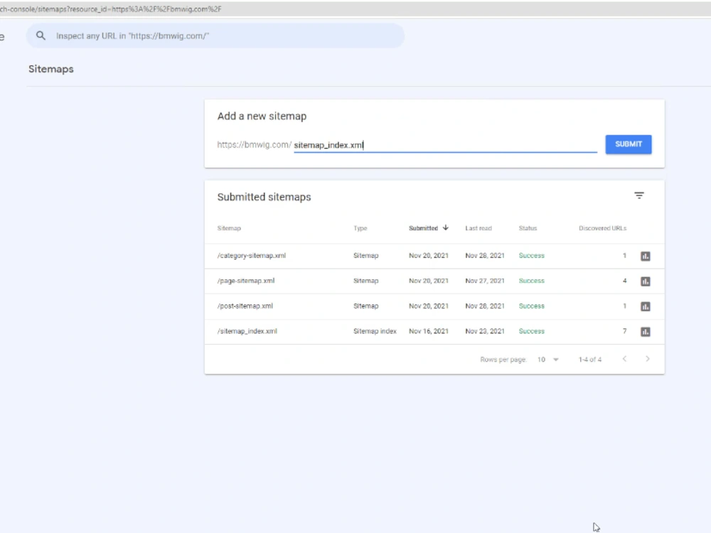Open report chart icon for post-sitemap.xml
This screenshot has height=533, width=711.
coord(646,306)
